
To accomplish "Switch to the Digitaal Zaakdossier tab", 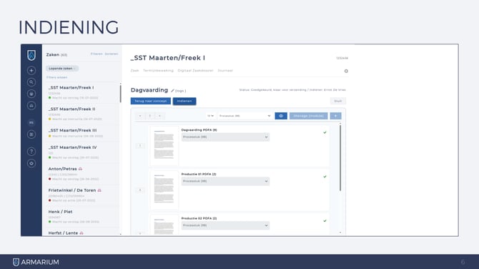I will tap(195, 71).
